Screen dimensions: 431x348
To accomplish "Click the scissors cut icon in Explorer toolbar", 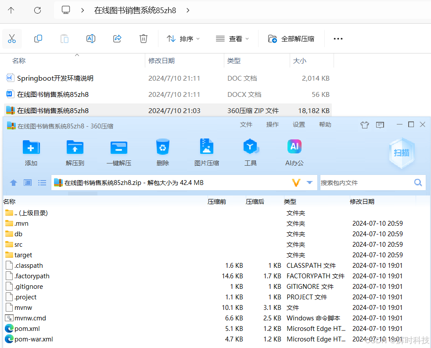I will (12, 39).
